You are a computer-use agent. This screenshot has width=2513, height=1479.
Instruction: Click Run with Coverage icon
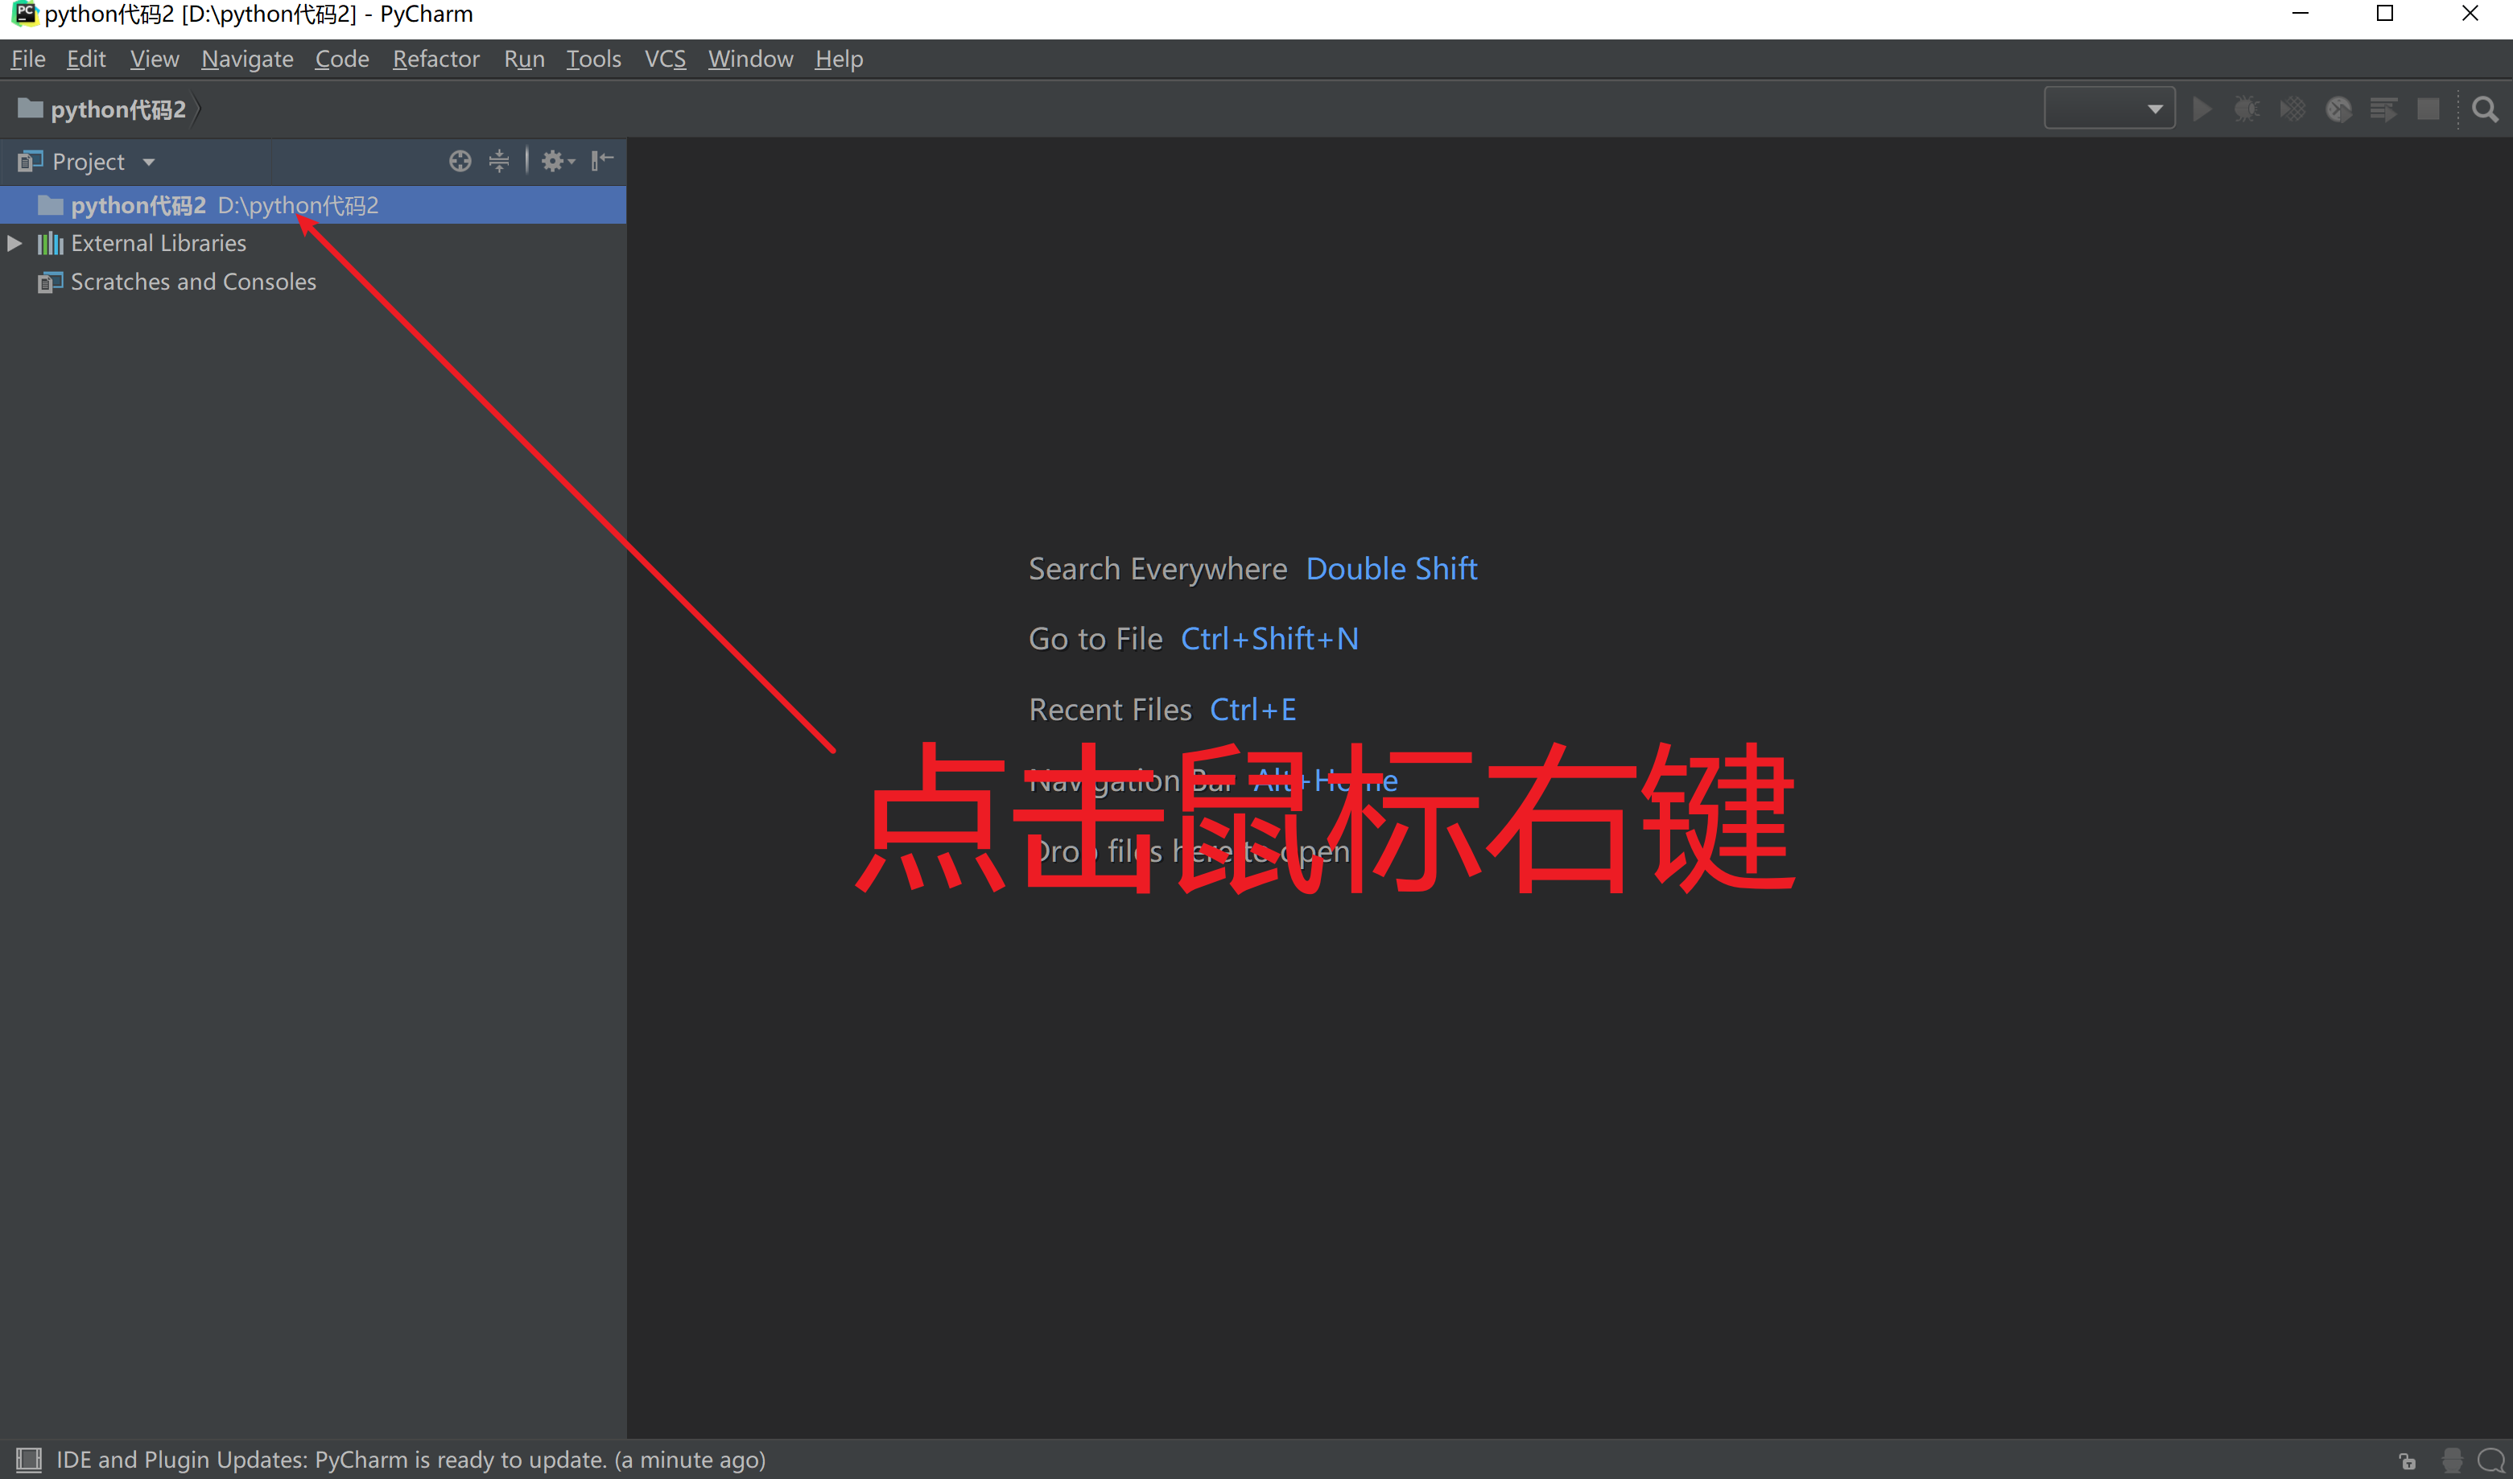(2292, 109)
